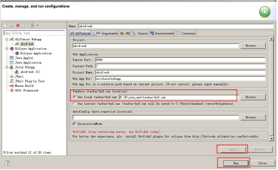
Task: Click Browse for taobao-hsf.sar location
Action: 253,97
